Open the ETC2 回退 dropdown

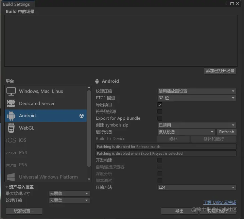[x=197, y=98]
